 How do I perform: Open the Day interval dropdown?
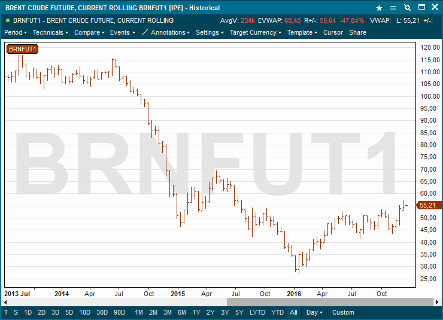click(x=314, y=312)
